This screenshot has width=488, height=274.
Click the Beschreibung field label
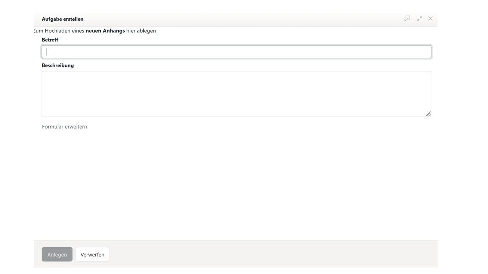pos(58,65)
